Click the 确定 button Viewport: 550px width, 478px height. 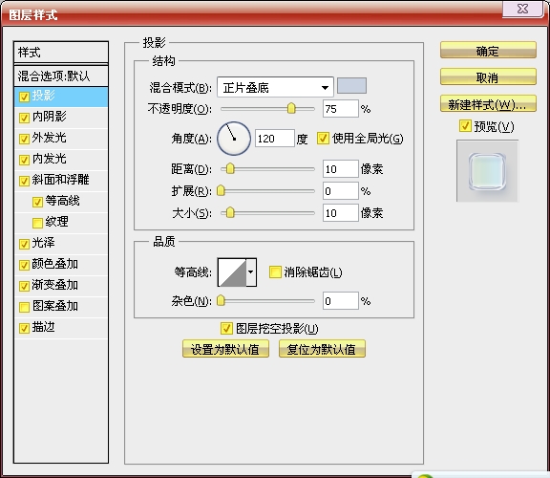tap(488, 51)
